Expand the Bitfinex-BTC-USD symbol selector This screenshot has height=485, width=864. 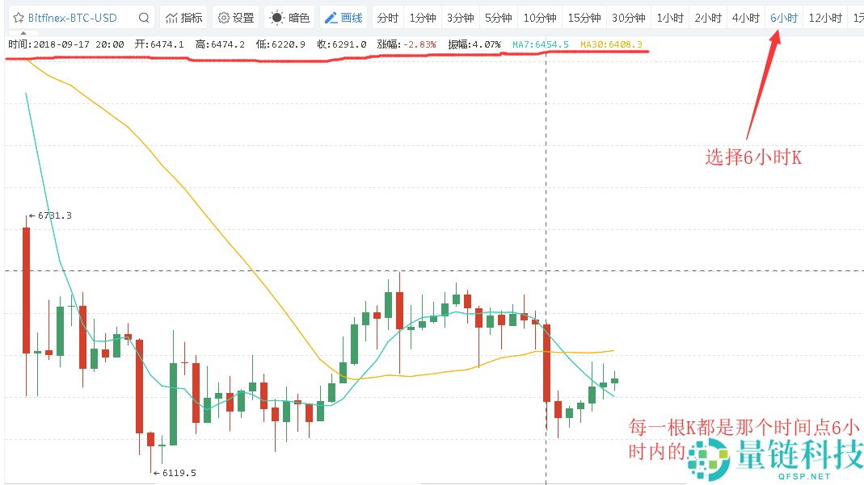point(72,18)
